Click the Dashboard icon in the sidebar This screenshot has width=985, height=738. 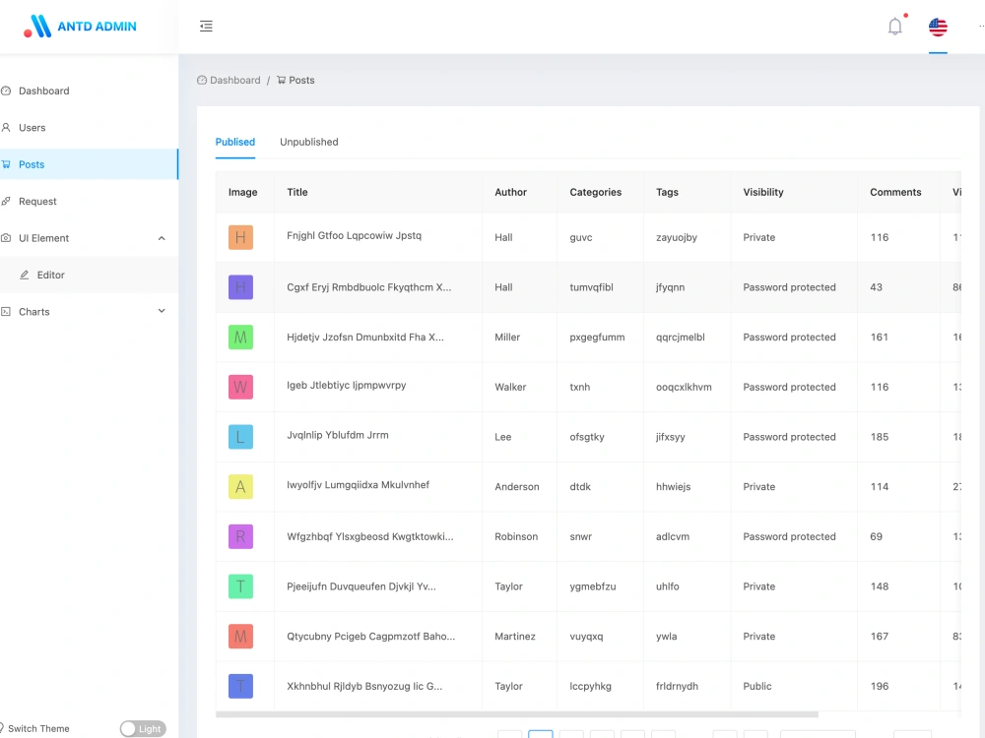pos(6,91)
